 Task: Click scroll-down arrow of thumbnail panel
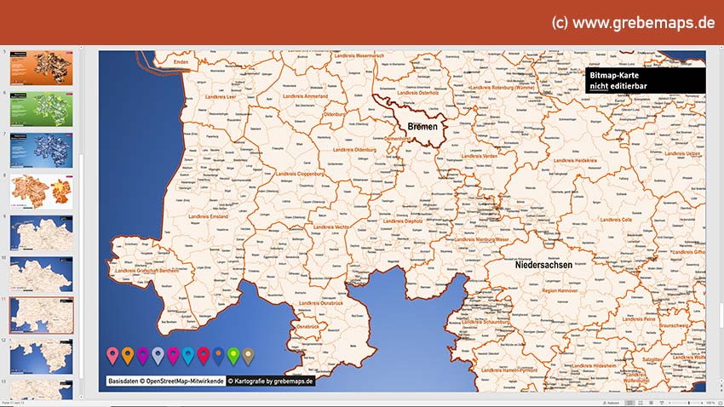coord(81,397)
